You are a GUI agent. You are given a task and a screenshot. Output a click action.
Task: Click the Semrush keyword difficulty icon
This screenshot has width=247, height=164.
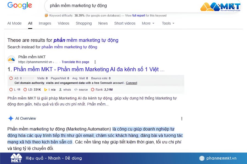46,15
